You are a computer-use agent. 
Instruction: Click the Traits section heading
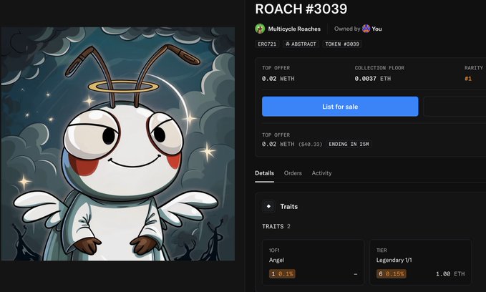click(289, 206)
